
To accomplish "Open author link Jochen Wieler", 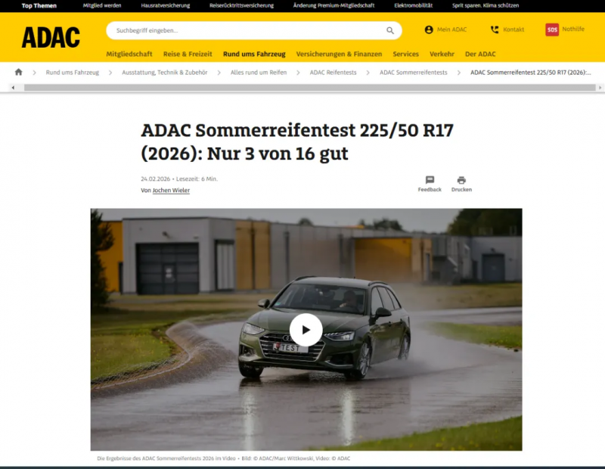I will [171, 191].
